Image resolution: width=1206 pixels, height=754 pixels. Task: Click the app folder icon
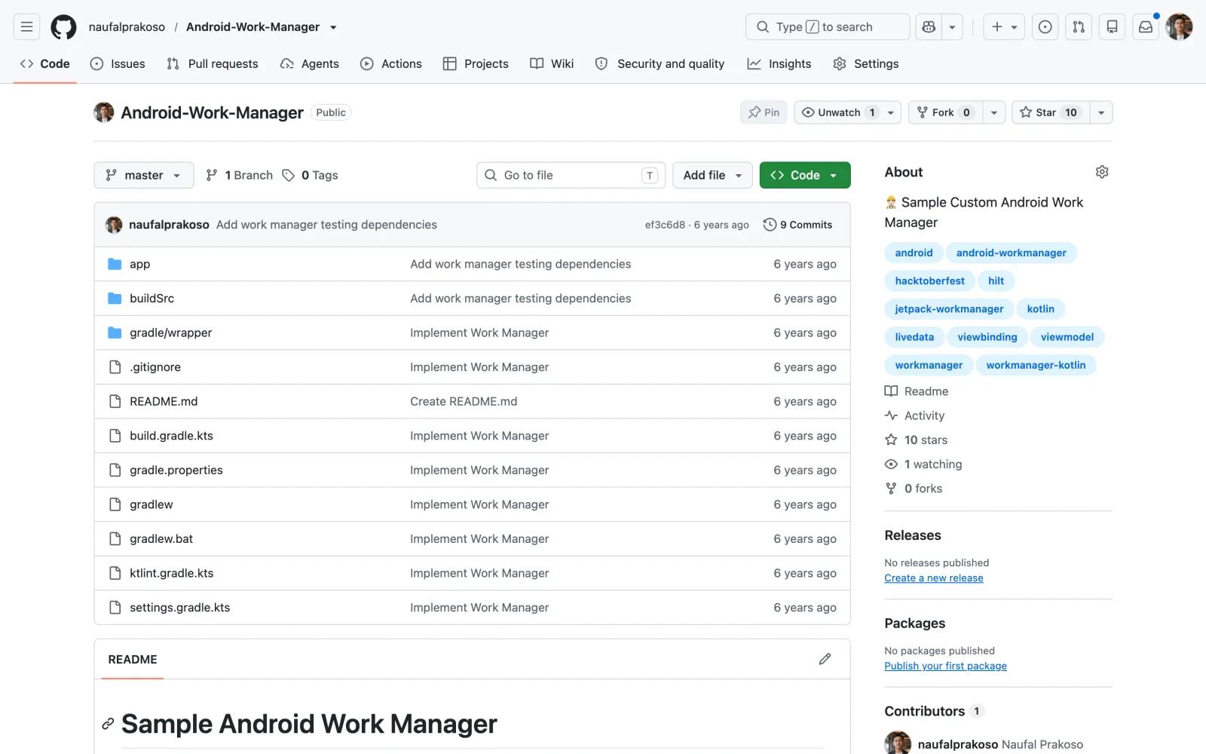pyautogui.click(x=115, y=264)
